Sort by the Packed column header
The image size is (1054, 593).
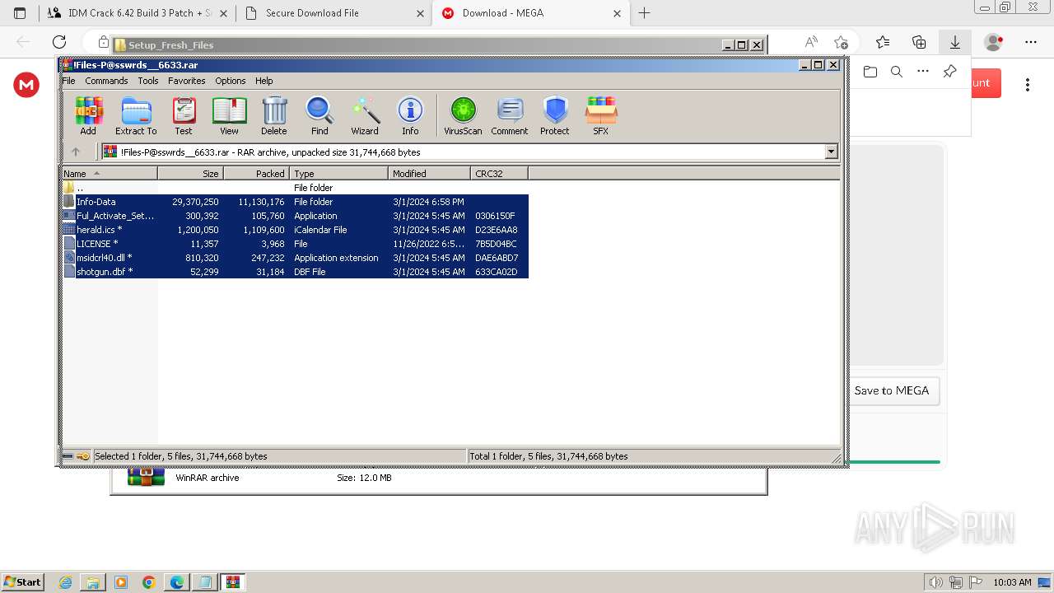tap(256, 173)
